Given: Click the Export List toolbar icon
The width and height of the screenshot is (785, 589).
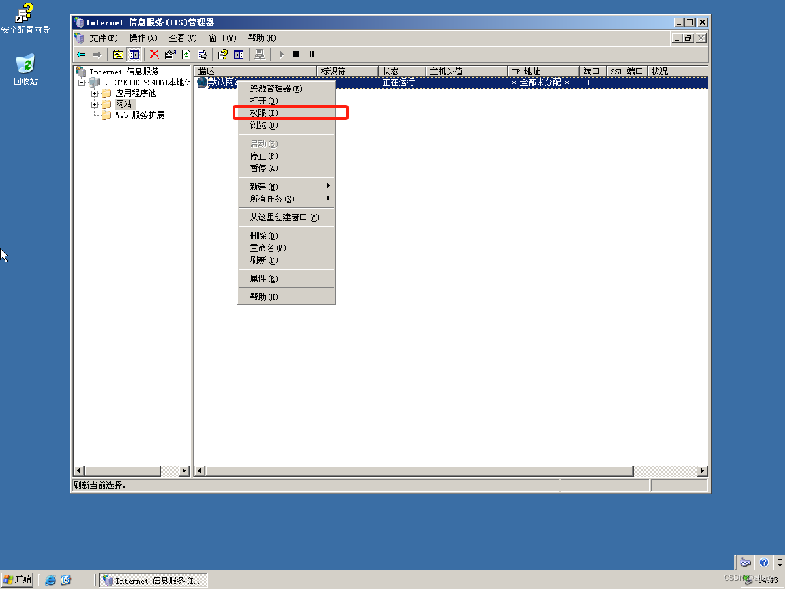Looking at the screenshot, I should coord(203,55).
